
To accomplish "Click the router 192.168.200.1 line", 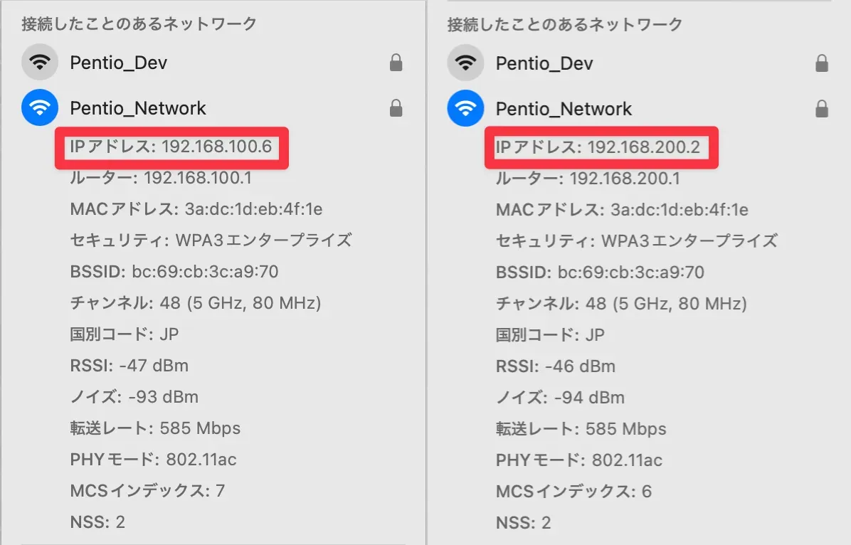I will pyautogui.click(x=588, y=179).
